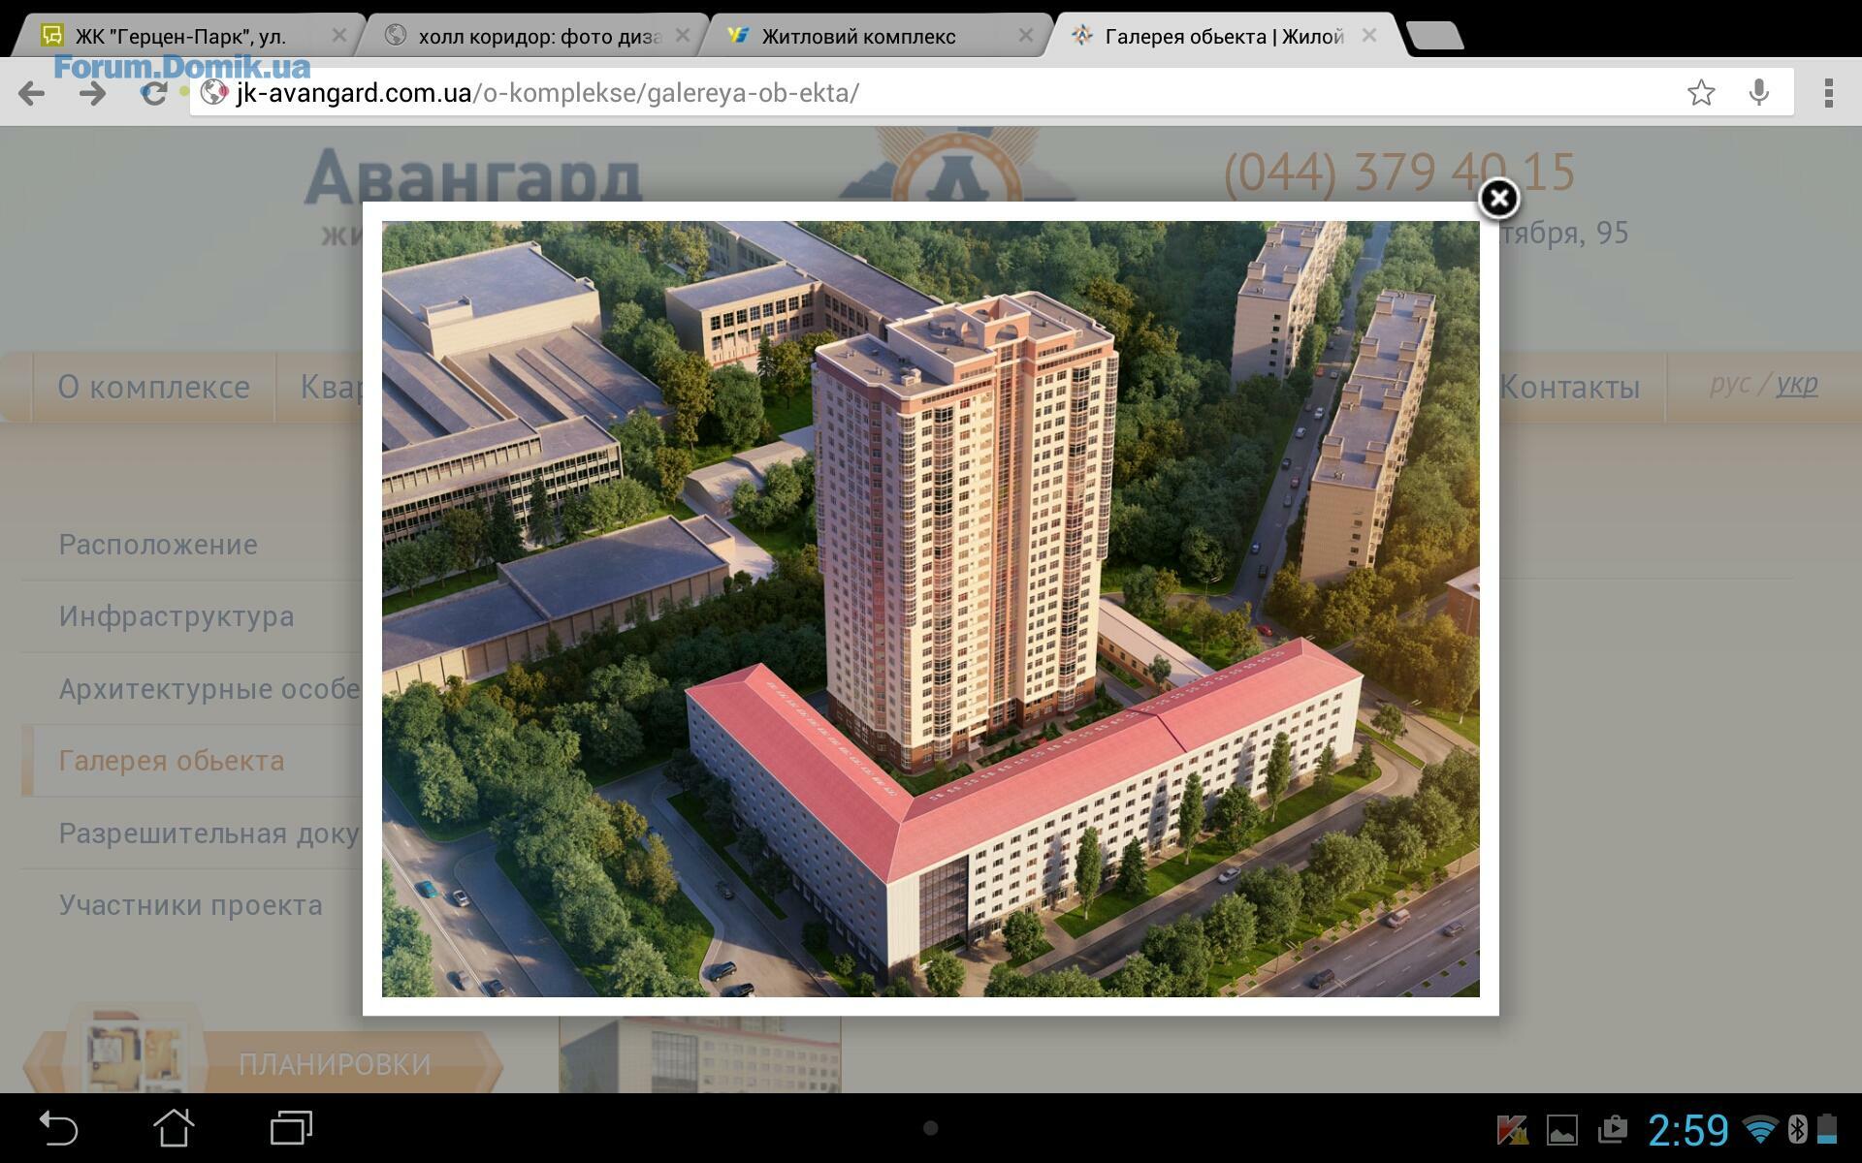Close the ЖК "Герцен-Парк" tab
Viewport: 1862px width, 1163px height.
338,36
